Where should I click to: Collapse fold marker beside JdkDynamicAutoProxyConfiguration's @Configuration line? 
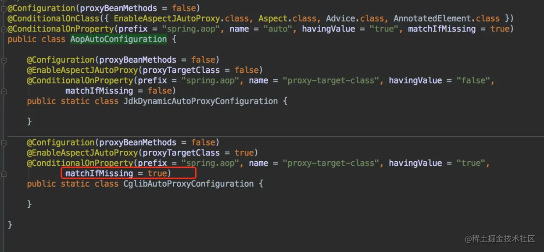4,60
